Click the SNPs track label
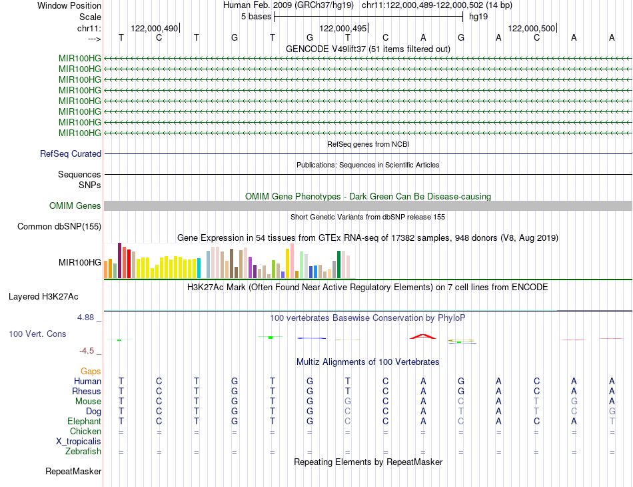Image resolution: width=633 pixels, height=487 pixels. [x=90, y=185]
